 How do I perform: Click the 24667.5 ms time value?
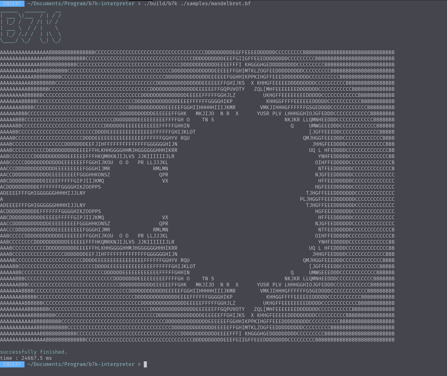(x=36, y=358)
